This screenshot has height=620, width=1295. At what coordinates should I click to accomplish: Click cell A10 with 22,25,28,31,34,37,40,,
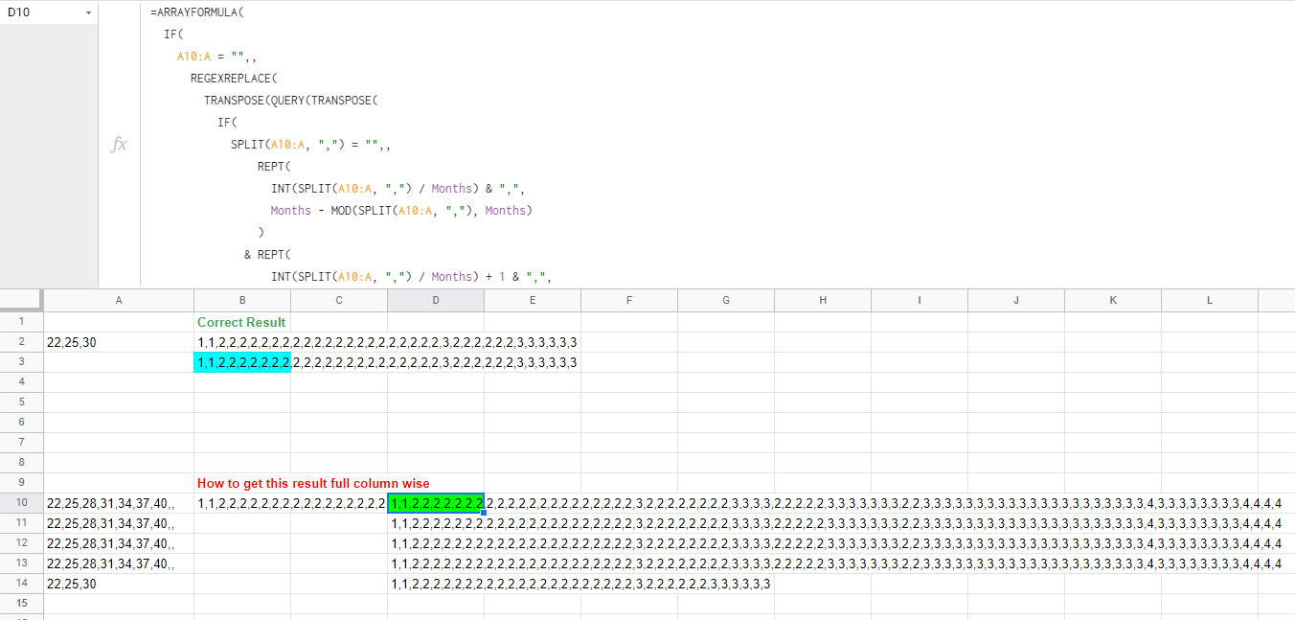coord(119,503)
